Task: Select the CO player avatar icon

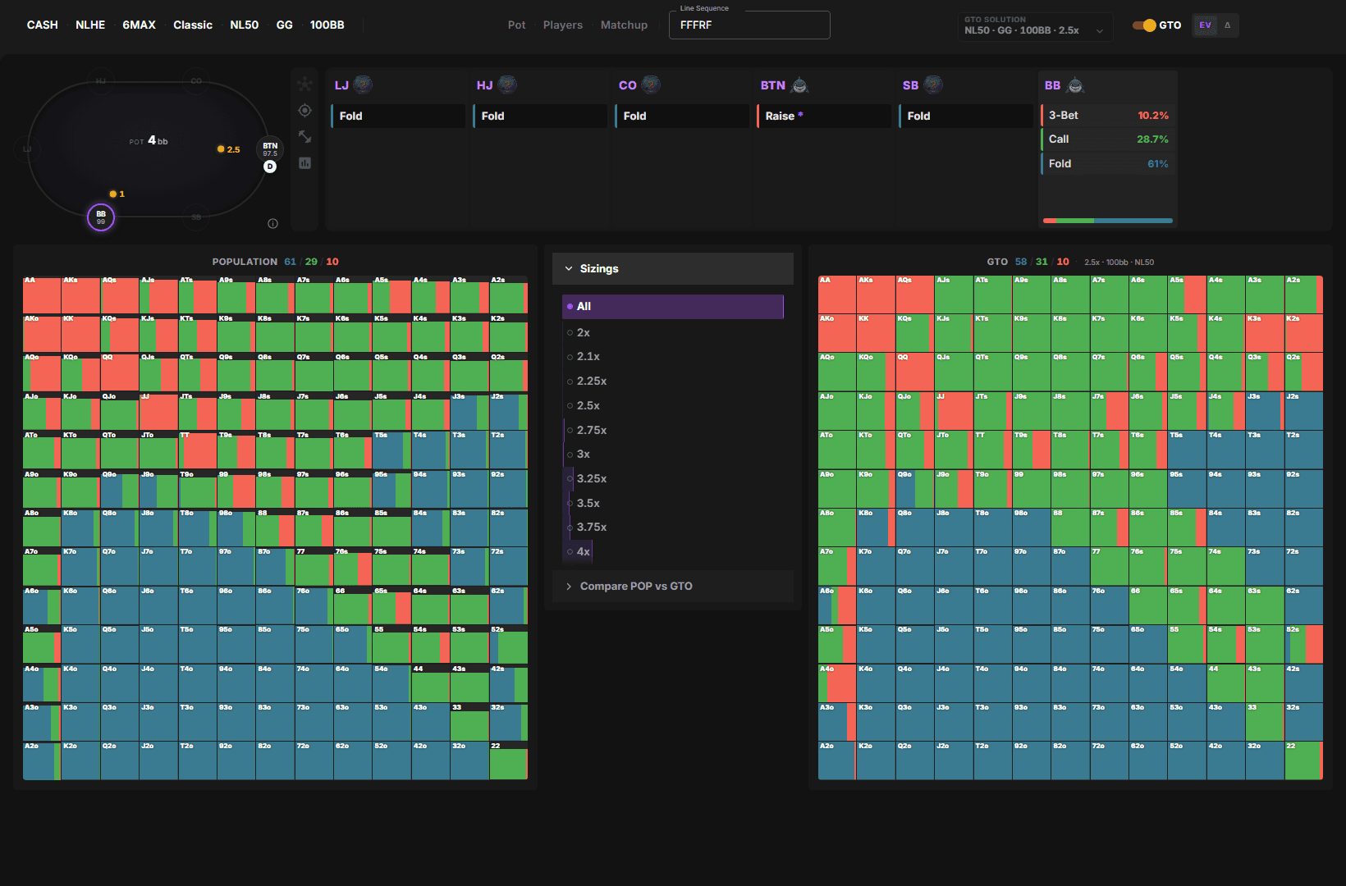Action: click(651, 84)
